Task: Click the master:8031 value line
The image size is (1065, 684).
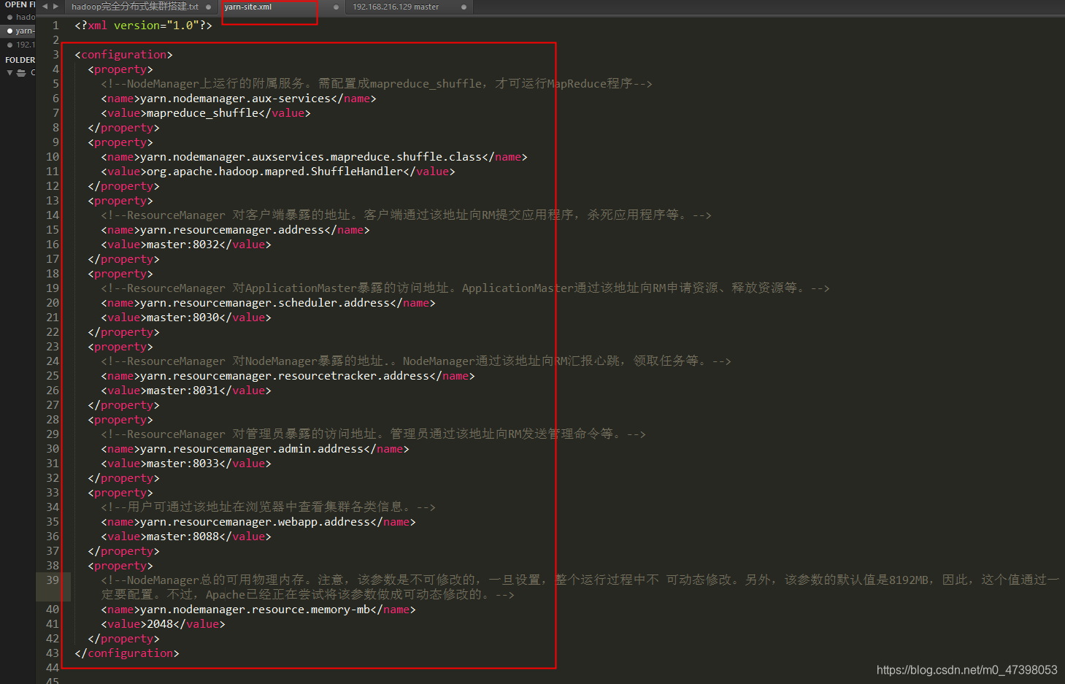Action: pyautogui.click(x=186, y=391)
